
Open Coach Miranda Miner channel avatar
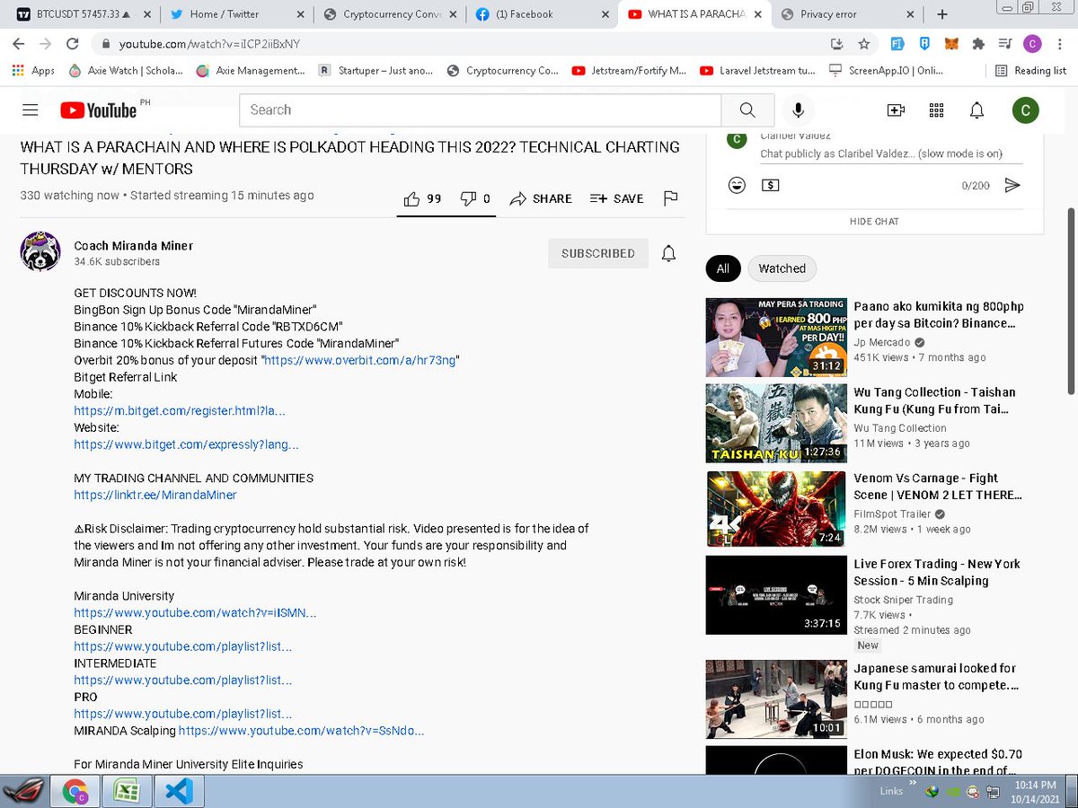pyautogui.click(x=40, y=251)
